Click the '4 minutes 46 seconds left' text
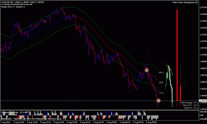 click(17, 4)
